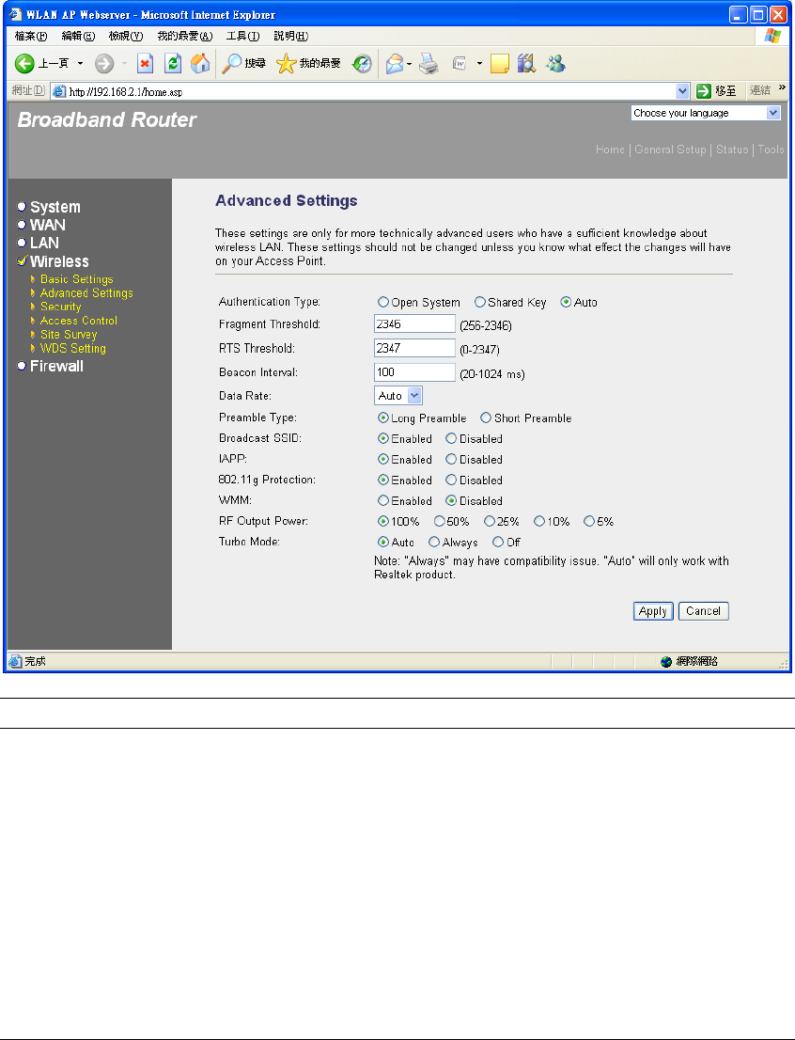Open Security under Wireless

click(x=60, y=307)
